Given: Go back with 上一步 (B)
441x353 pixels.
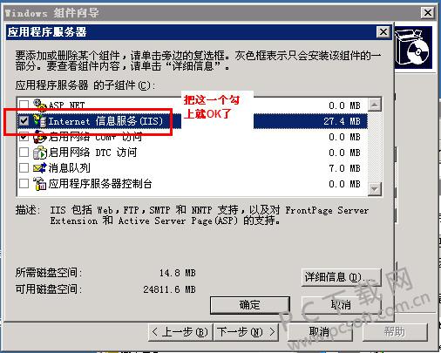Looking at the screenshot, I should [x=180, y=332].
